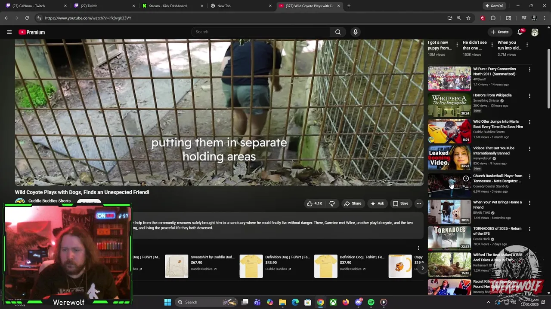551x309 pixels.
Task: Click the Create button
Action: coord(499,32)
